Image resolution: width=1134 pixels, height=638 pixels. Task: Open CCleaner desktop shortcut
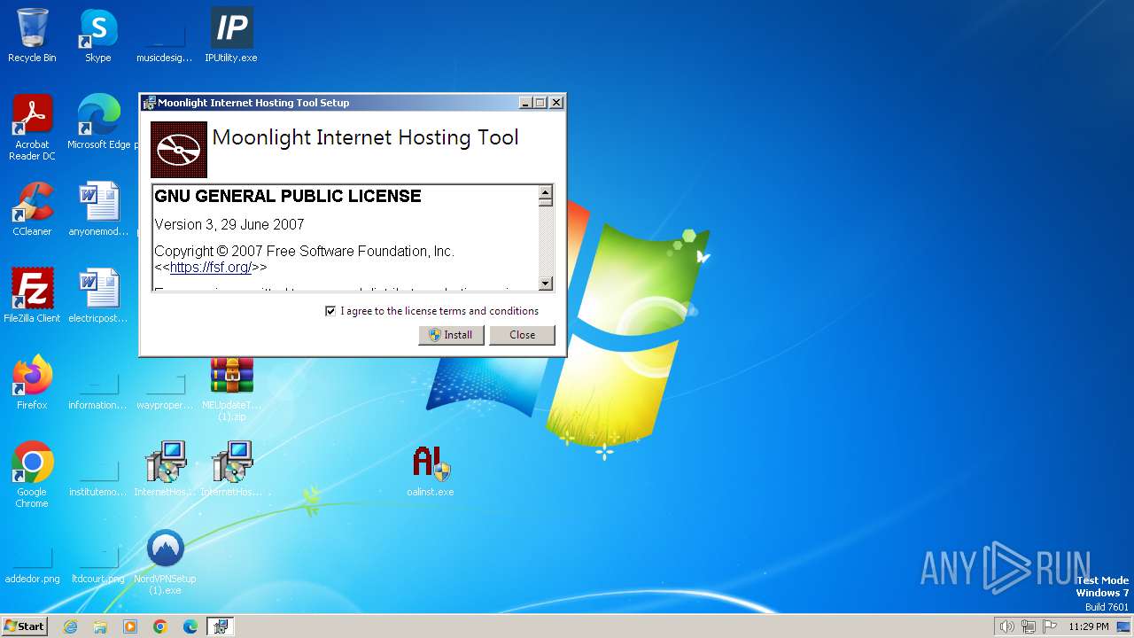tap(32, 209)
